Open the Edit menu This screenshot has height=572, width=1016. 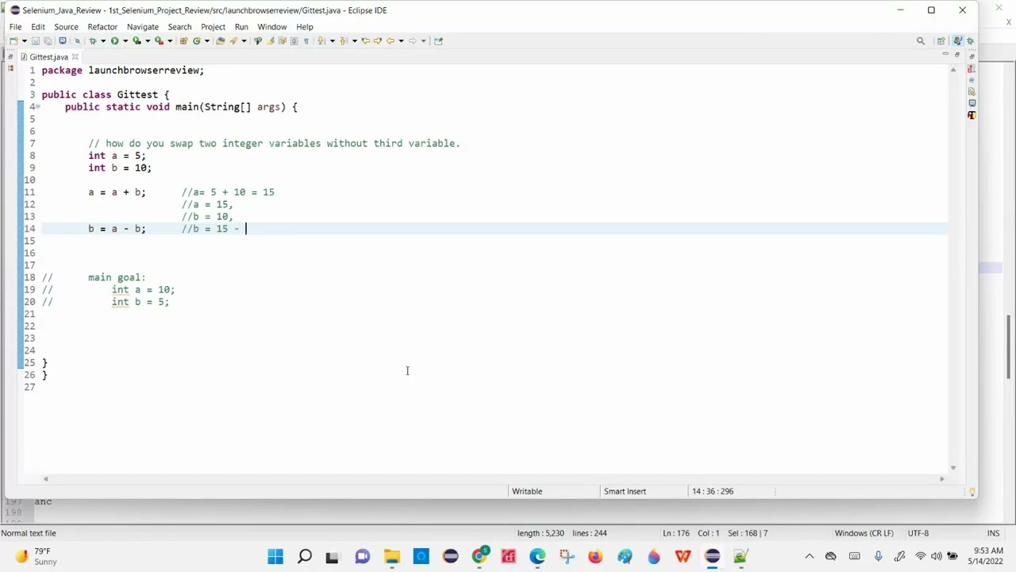38,26
